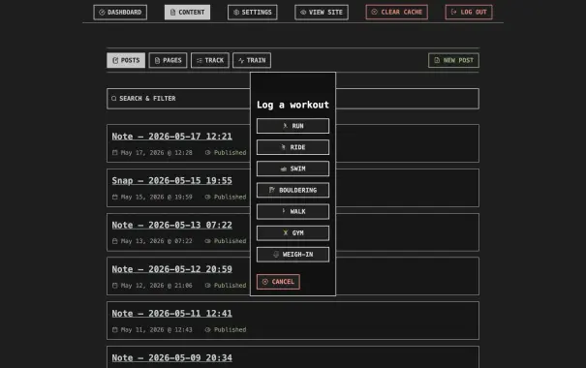
Task: Choose Weigh-In option
Action: tap(293, 255)
